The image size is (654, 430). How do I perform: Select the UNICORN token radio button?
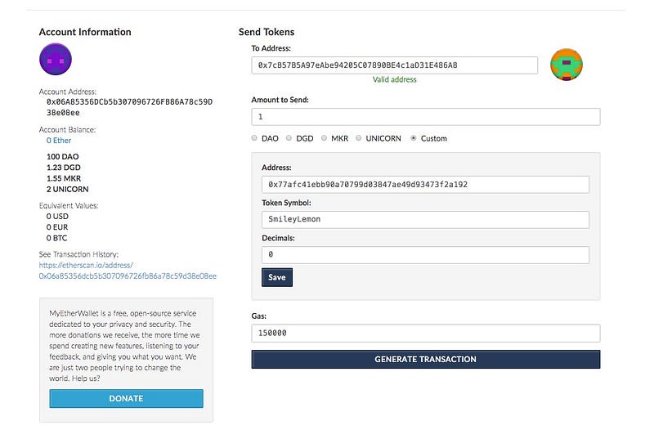tap(359, 138)
